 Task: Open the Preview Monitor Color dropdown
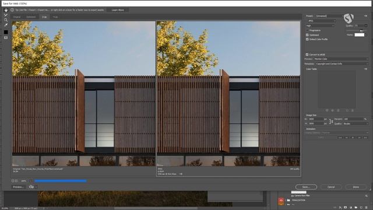click(x=341, y=59)
